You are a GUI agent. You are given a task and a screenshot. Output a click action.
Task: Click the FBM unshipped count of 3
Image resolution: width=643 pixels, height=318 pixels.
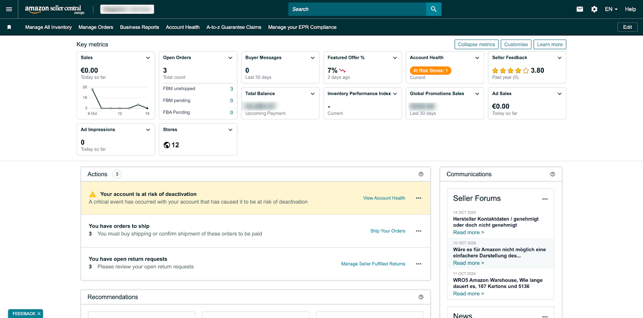[x=231, y=89]
